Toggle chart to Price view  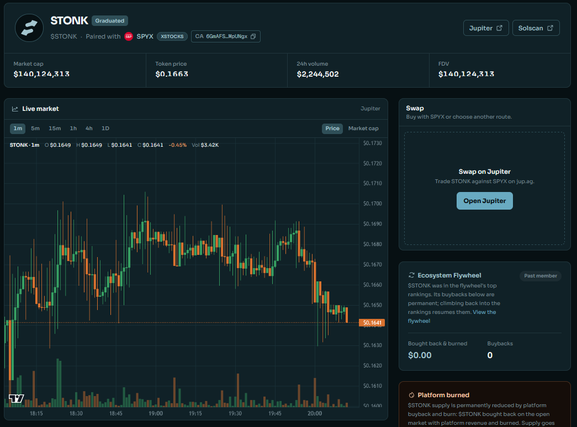coord(332,129)
